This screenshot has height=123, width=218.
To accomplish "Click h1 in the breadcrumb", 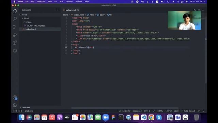I will point(111,15).
